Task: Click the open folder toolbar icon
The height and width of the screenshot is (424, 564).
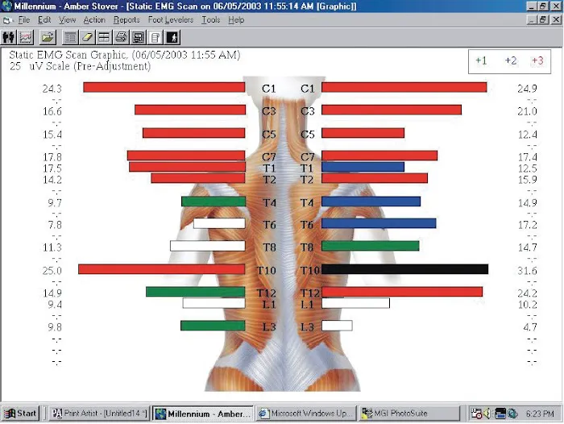Action: (48, 37)
